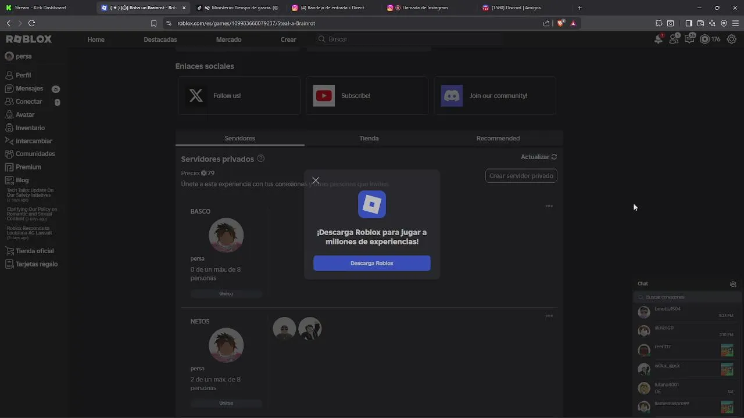The height and width of the screenshot is (418, 744).
Task: Bookmark this page icon
Action: pos(153,23)
